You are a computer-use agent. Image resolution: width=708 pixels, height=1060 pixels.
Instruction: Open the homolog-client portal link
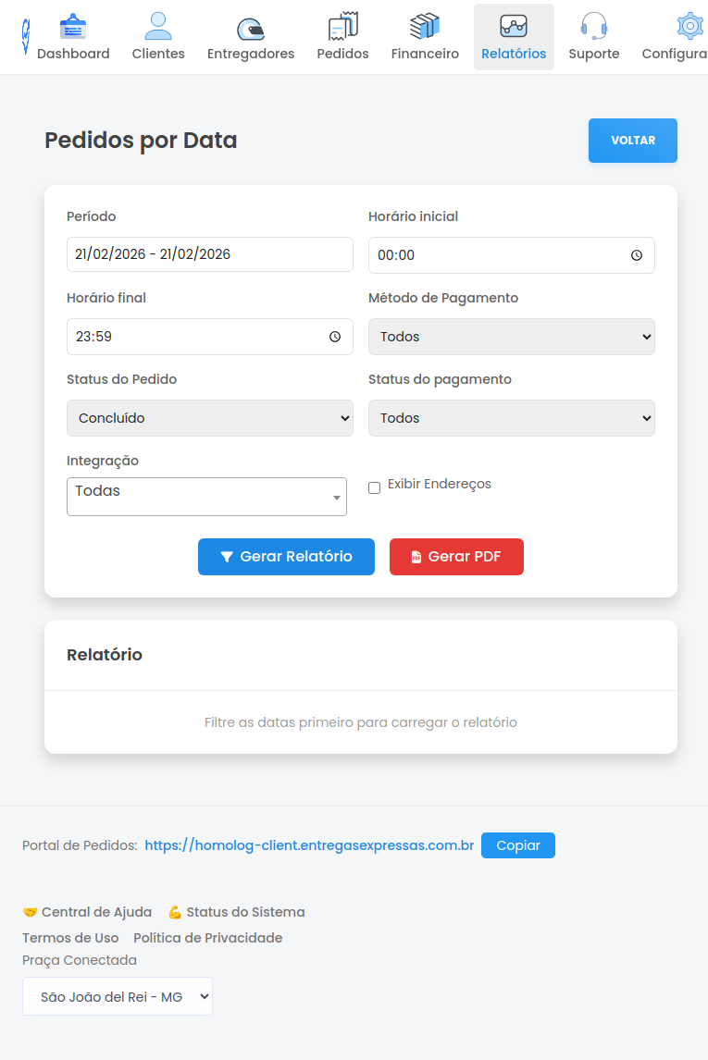point(309,845)
